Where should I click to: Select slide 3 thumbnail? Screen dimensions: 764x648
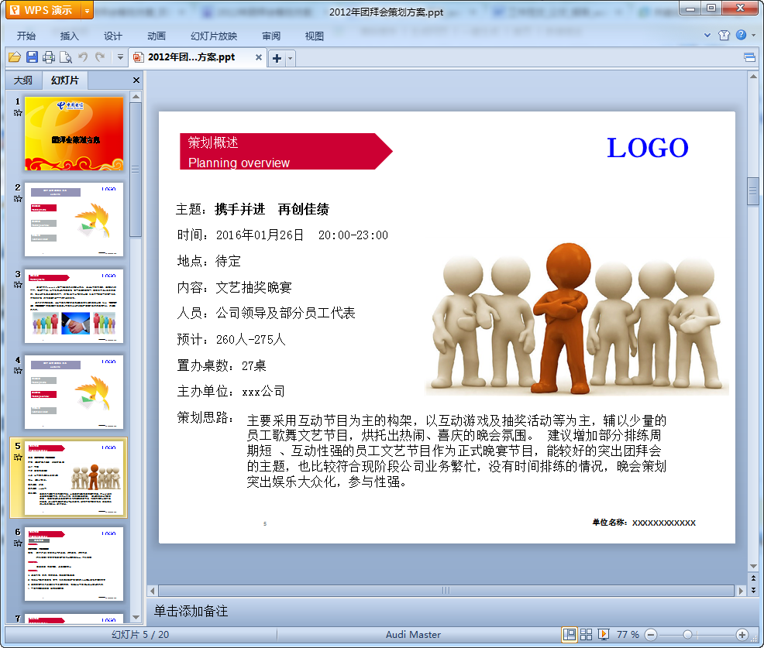(x=74, y=306)
